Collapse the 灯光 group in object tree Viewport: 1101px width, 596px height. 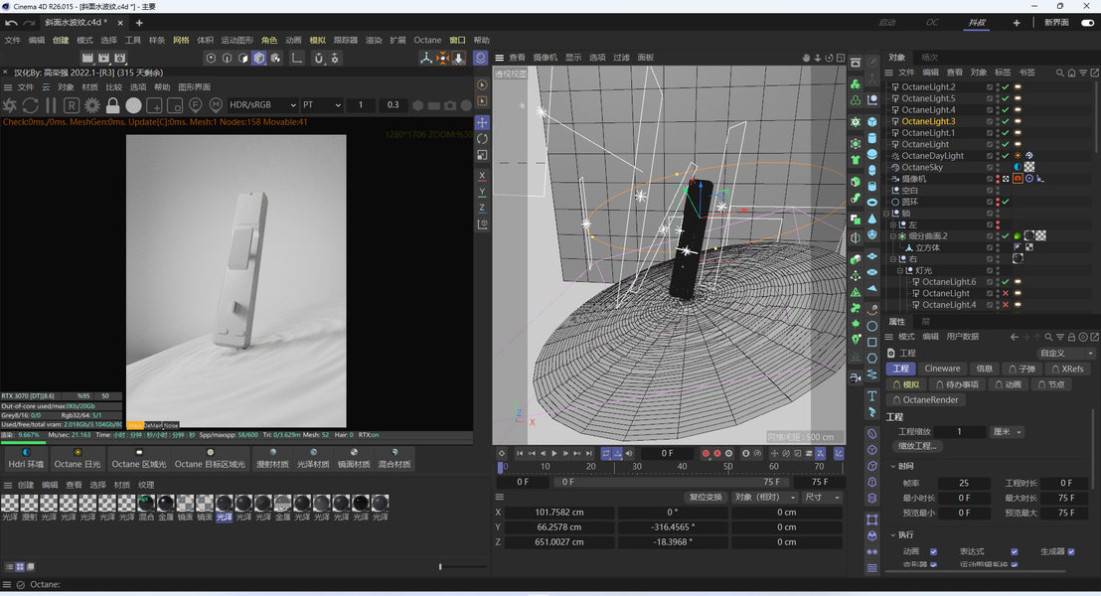(900, 270)
